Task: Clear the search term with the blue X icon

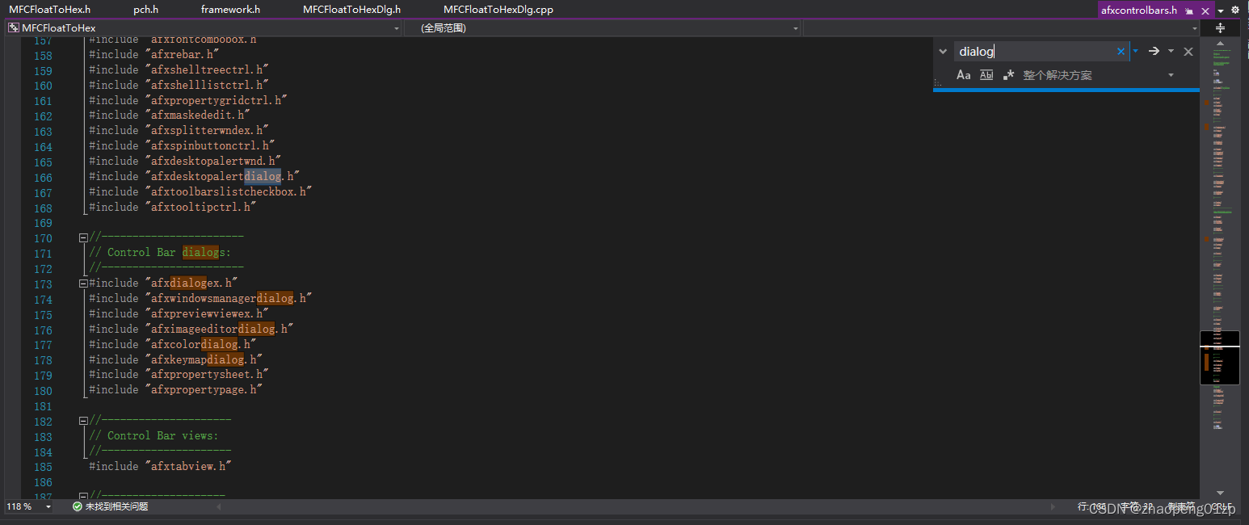Action: point(1121,51)
